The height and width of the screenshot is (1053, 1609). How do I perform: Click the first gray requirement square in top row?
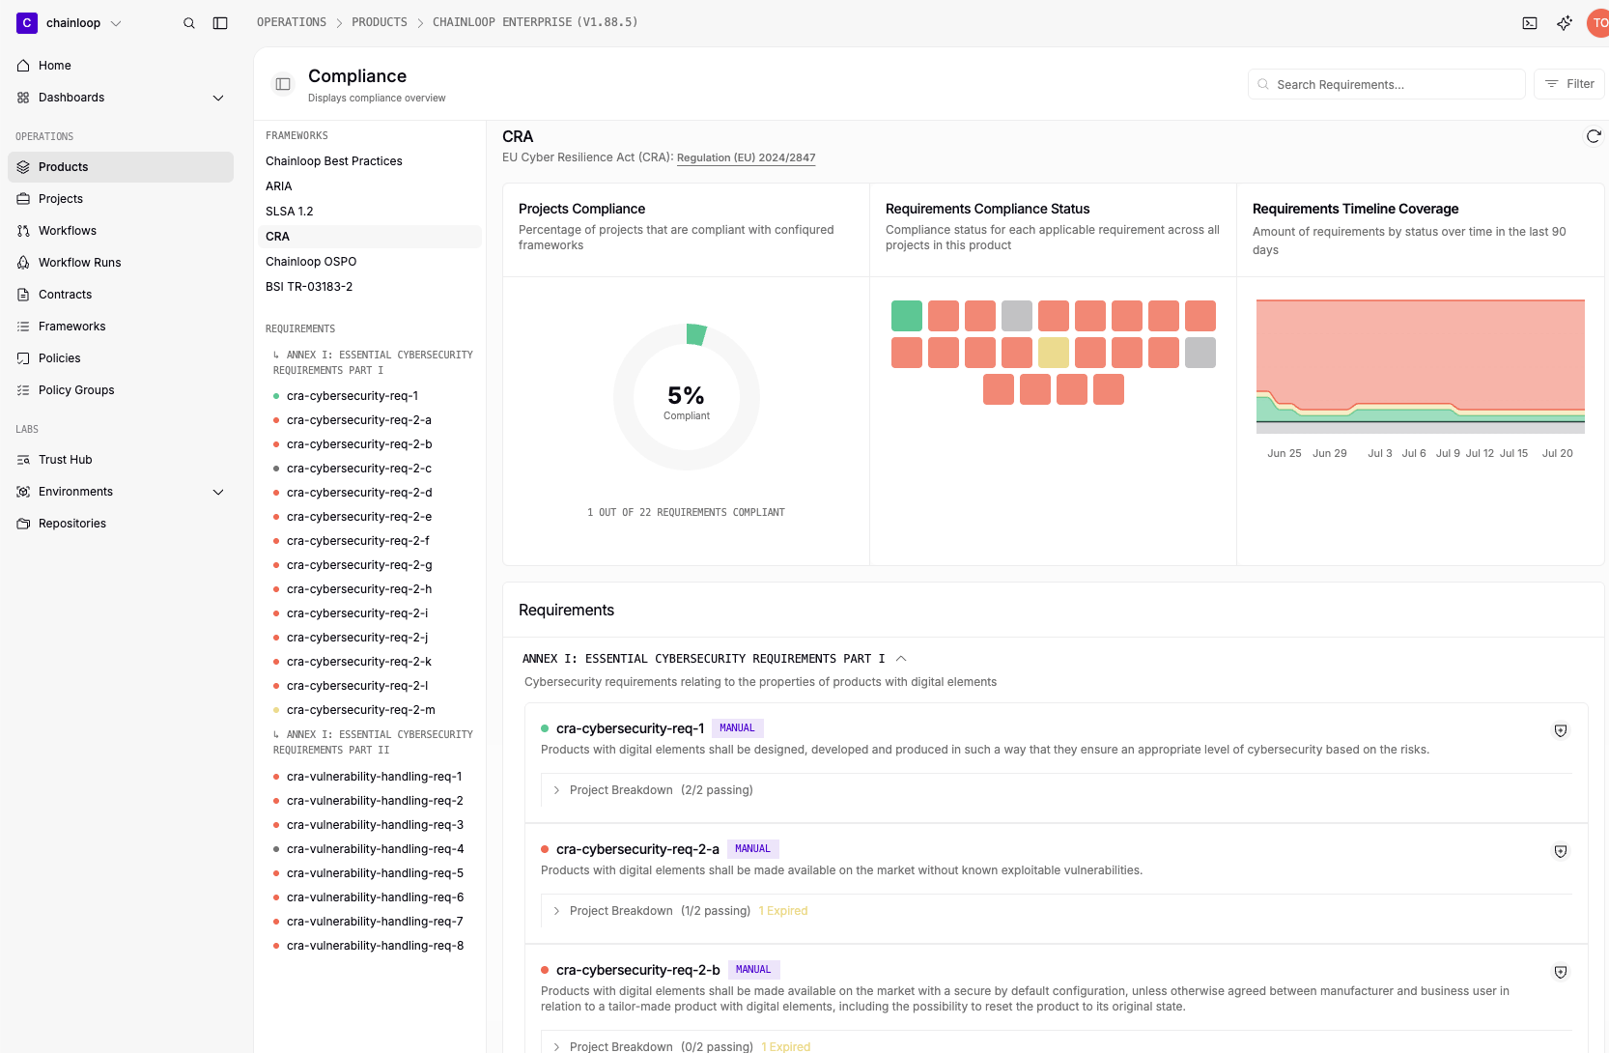[1017, 316]
